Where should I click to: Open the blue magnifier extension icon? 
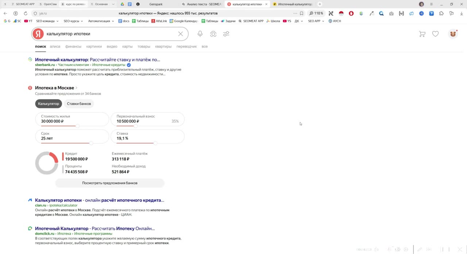pos(381,14)
